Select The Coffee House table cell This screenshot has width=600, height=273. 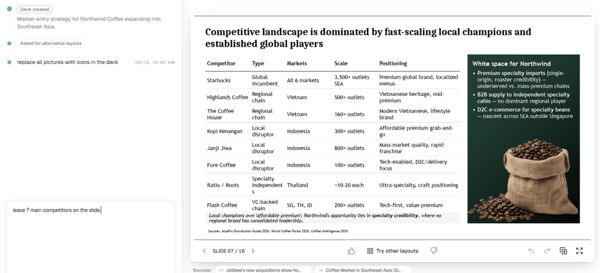221,114
